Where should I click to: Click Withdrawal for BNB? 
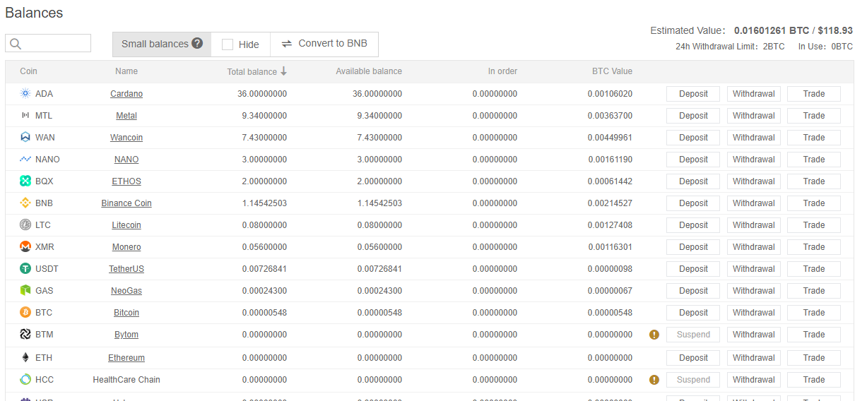(754, 203)
